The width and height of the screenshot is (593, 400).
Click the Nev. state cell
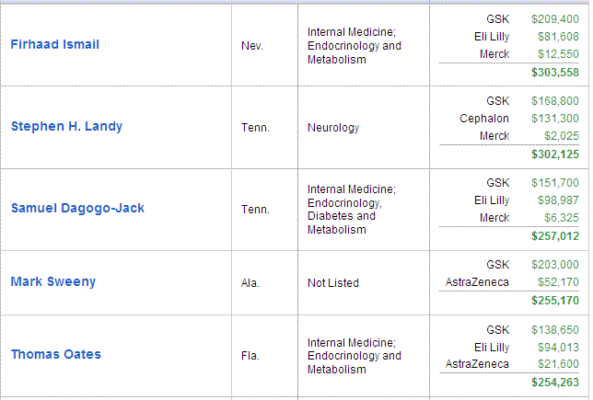click(x=252, y=46)
